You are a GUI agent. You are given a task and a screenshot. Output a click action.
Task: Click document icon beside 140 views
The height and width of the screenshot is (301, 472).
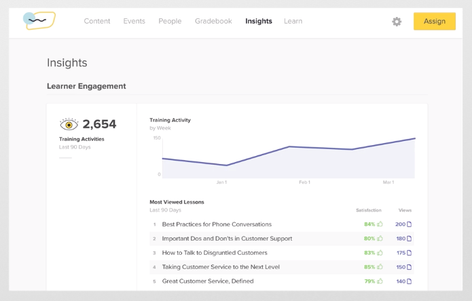409,281
